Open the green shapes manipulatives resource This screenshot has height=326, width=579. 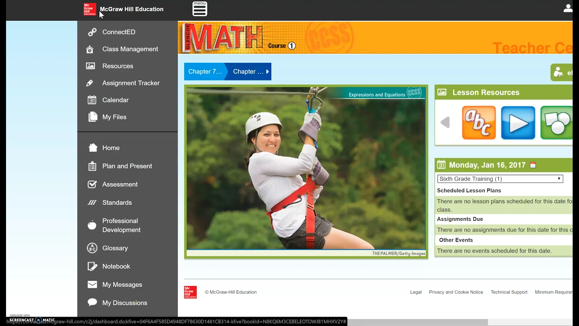(x=557, y=123)
